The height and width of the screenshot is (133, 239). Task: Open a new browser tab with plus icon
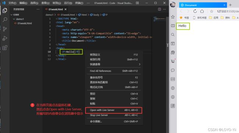[x=230, y=5]
